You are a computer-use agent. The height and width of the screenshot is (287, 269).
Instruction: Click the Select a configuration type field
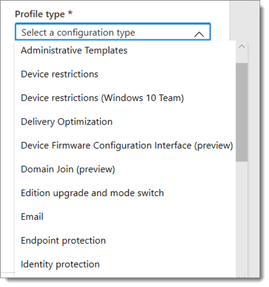[113, 32]
